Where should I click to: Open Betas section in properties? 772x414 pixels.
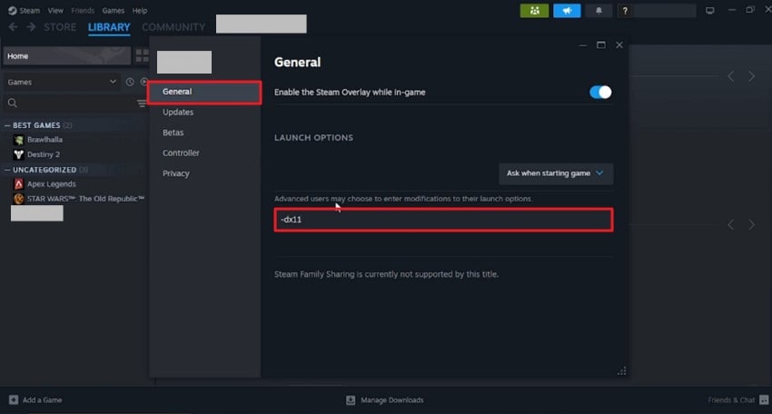(x=173, y=133)
